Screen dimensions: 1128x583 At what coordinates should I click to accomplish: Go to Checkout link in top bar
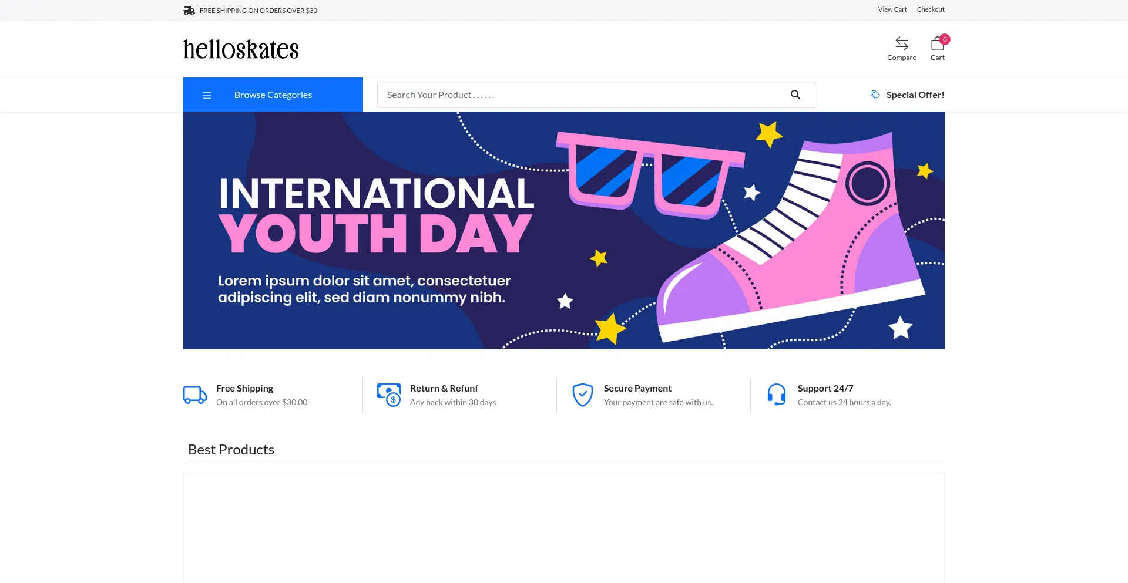[x=931, y=9]
